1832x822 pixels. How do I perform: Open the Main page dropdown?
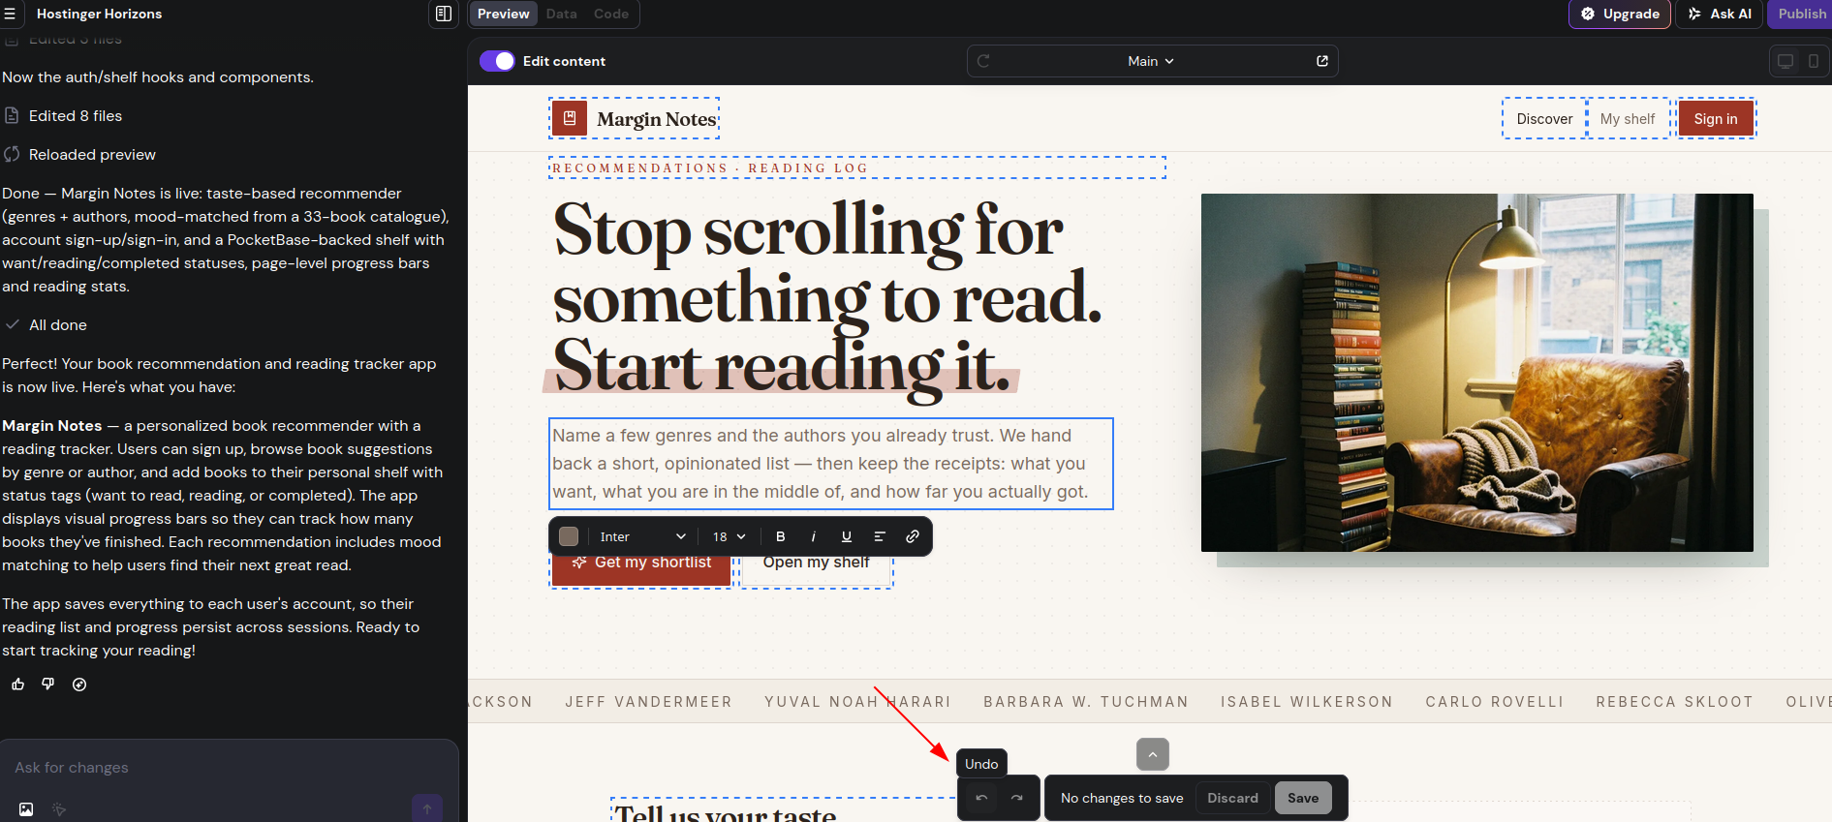1151,61
